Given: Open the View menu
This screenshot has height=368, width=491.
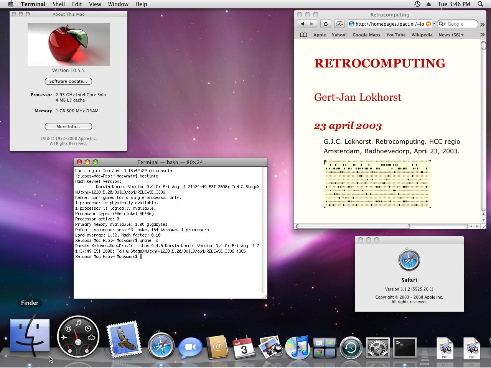Looking at the screenshot, I should click(x=95, y=4).
